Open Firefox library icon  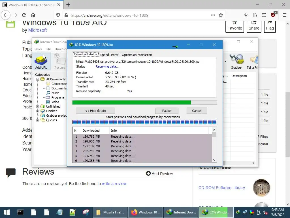point(255,15)
